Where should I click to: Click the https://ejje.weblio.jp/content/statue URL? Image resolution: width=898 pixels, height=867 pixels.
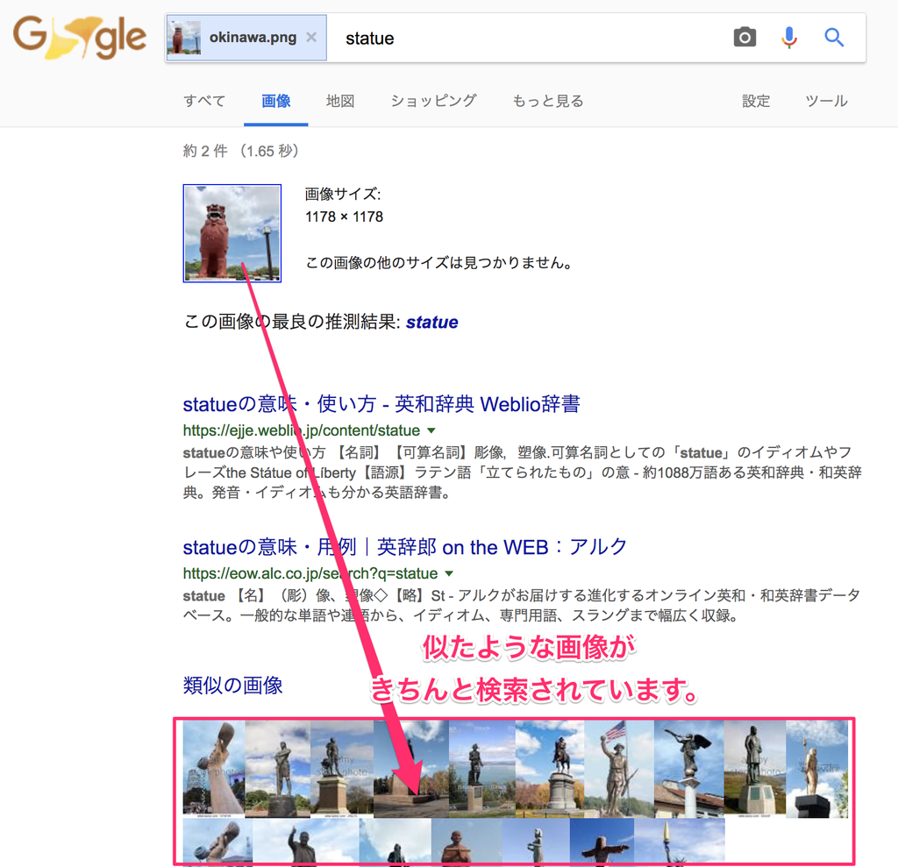(302, 430)
